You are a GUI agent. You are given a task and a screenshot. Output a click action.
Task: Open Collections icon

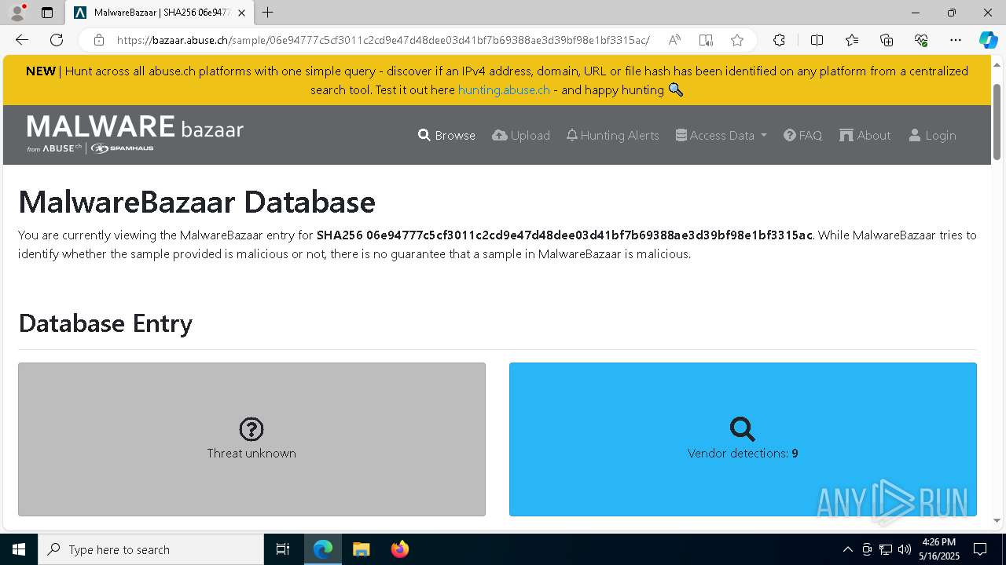pyautogui.click(x=887, y=40)
